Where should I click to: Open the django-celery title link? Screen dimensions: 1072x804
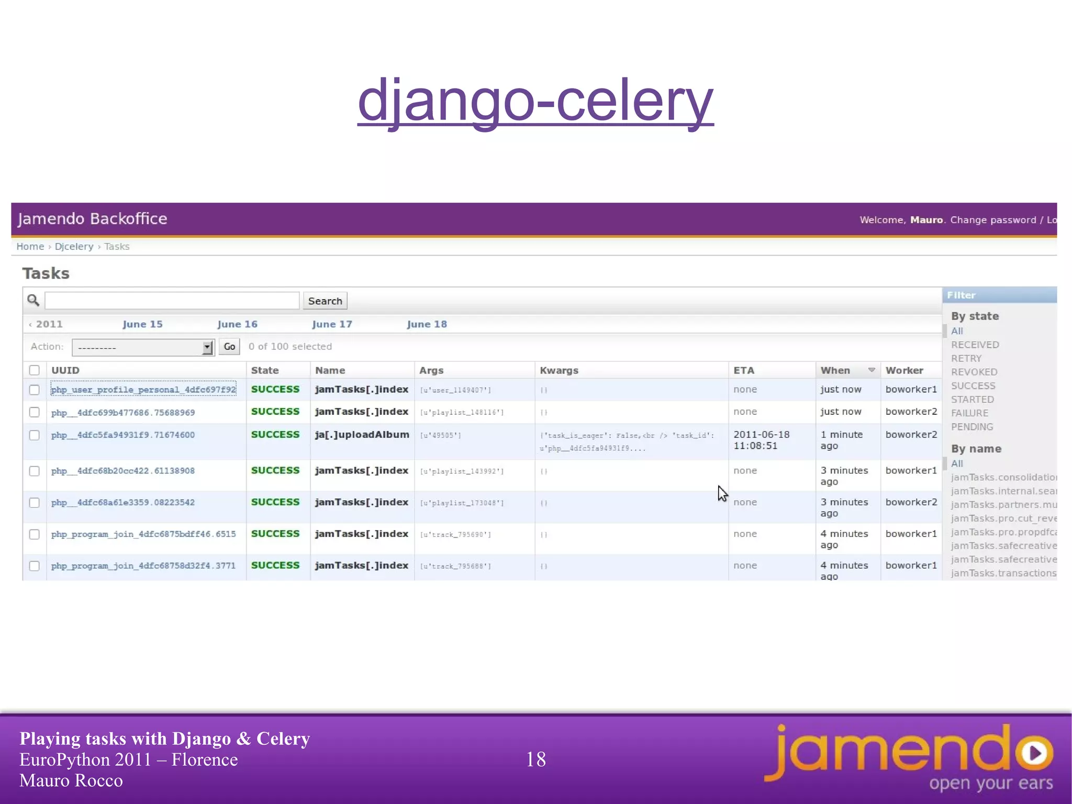535,100
